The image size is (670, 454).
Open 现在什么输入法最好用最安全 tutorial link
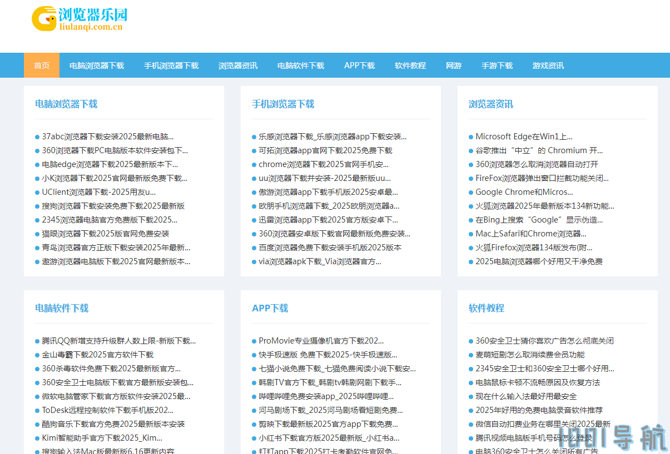tap(526, 396)
